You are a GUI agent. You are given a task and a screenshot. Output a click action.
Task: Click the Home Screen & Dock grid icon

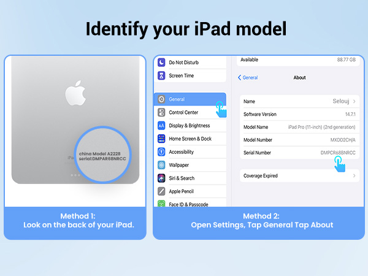pyautogui.click(x=161, y=139)
